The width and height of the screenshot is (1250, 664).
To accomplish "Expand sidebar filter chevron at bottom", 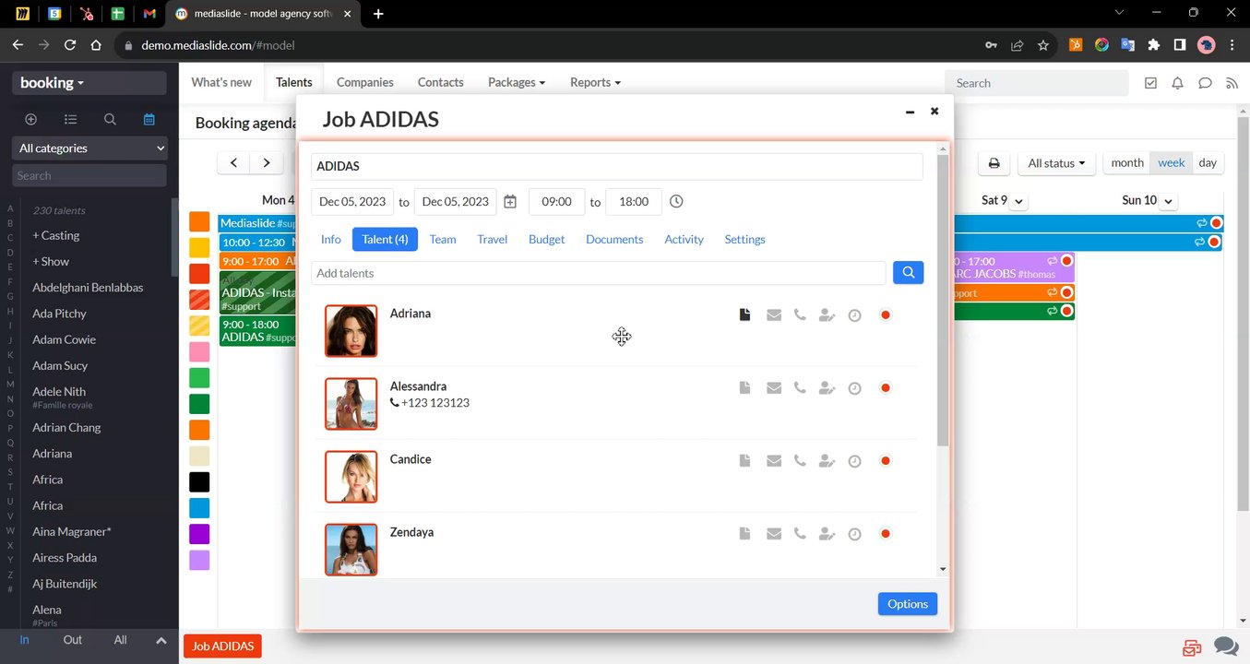I will pos(161,640).
